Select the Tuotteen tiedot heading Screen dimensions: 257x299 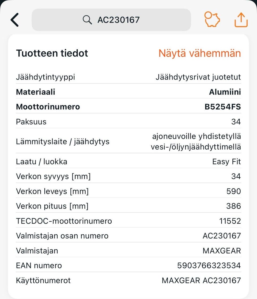point(52,53)
